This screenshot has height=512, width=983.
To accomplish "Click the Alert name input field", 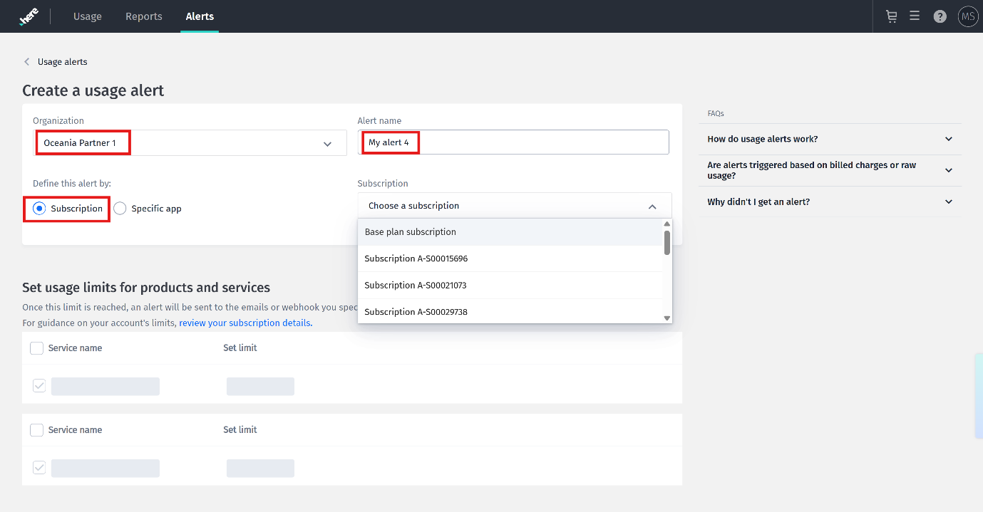I will (x=513, y=142).
